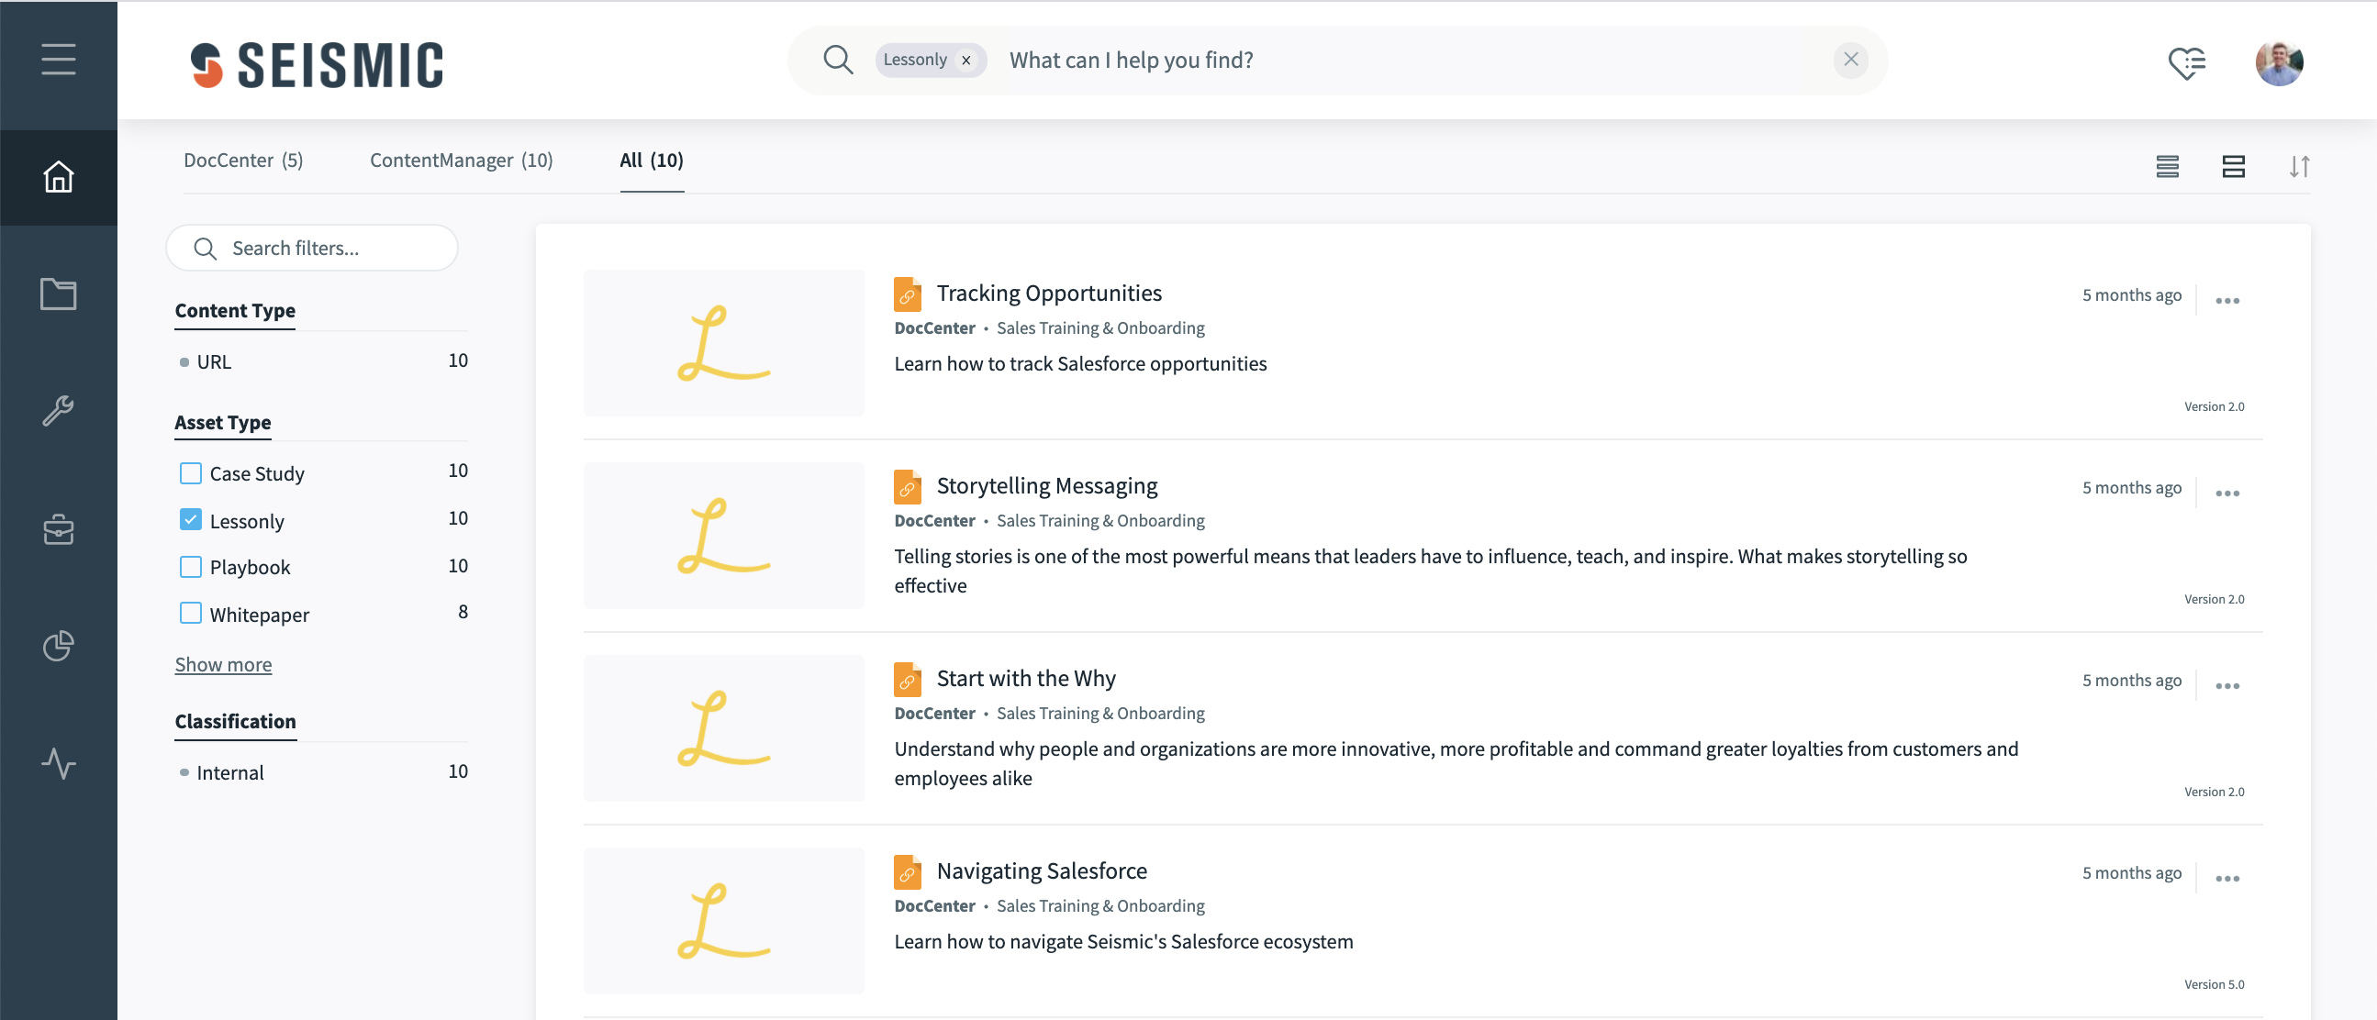The height and width of the screenshot is (1020, 2377).
Task: Click '5 months ago' on Tracking Opportunities
Action: pyautogui.click(x=2132, y=295)
